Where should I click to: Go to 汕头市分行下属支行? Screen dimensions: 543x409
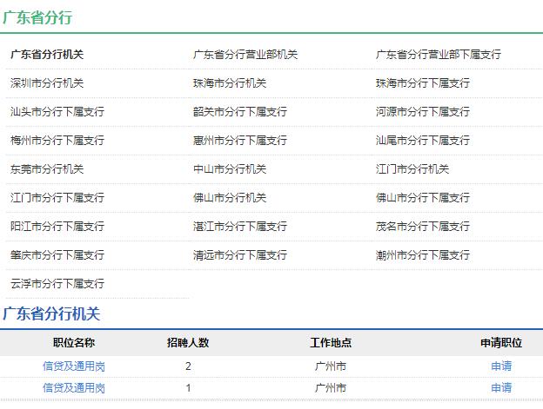pyautogui.click(x=57, y=112)
